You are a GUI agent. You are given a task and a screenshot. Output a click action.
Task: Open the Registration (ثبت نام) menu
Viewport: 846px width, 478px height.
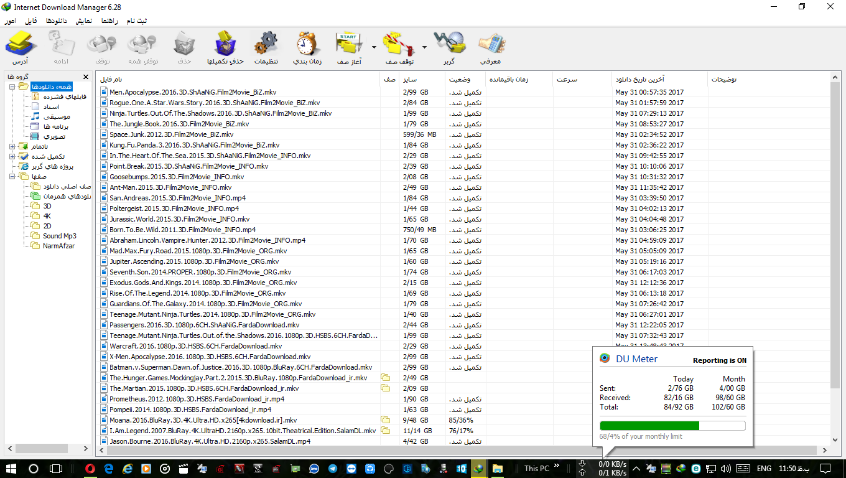tap(137, 21)
